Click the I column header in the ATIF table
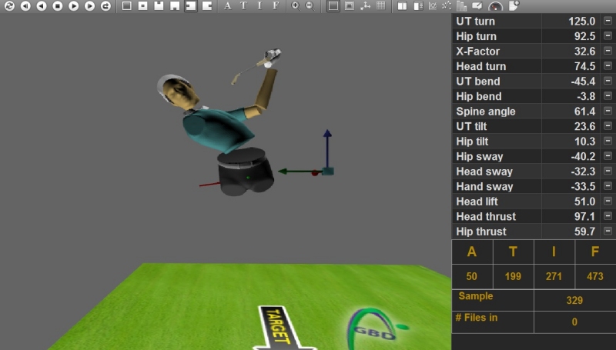Screen dimensions: 616x350 [554, 252]
